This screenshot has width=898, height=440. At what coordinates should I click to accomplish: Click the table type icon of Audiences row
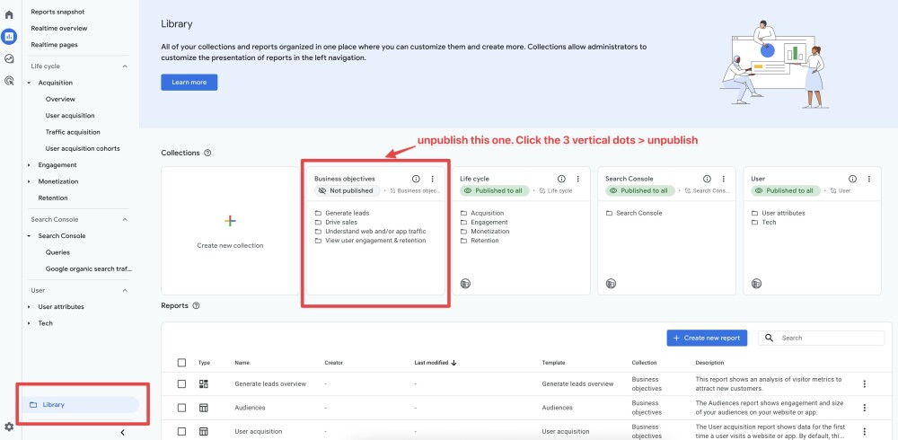(x=203, y=408)
